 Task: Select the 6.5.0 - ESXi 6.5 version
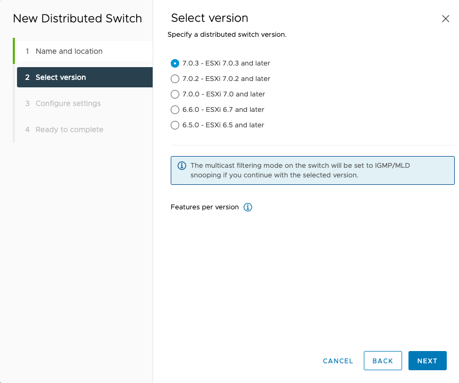[175, 125]
